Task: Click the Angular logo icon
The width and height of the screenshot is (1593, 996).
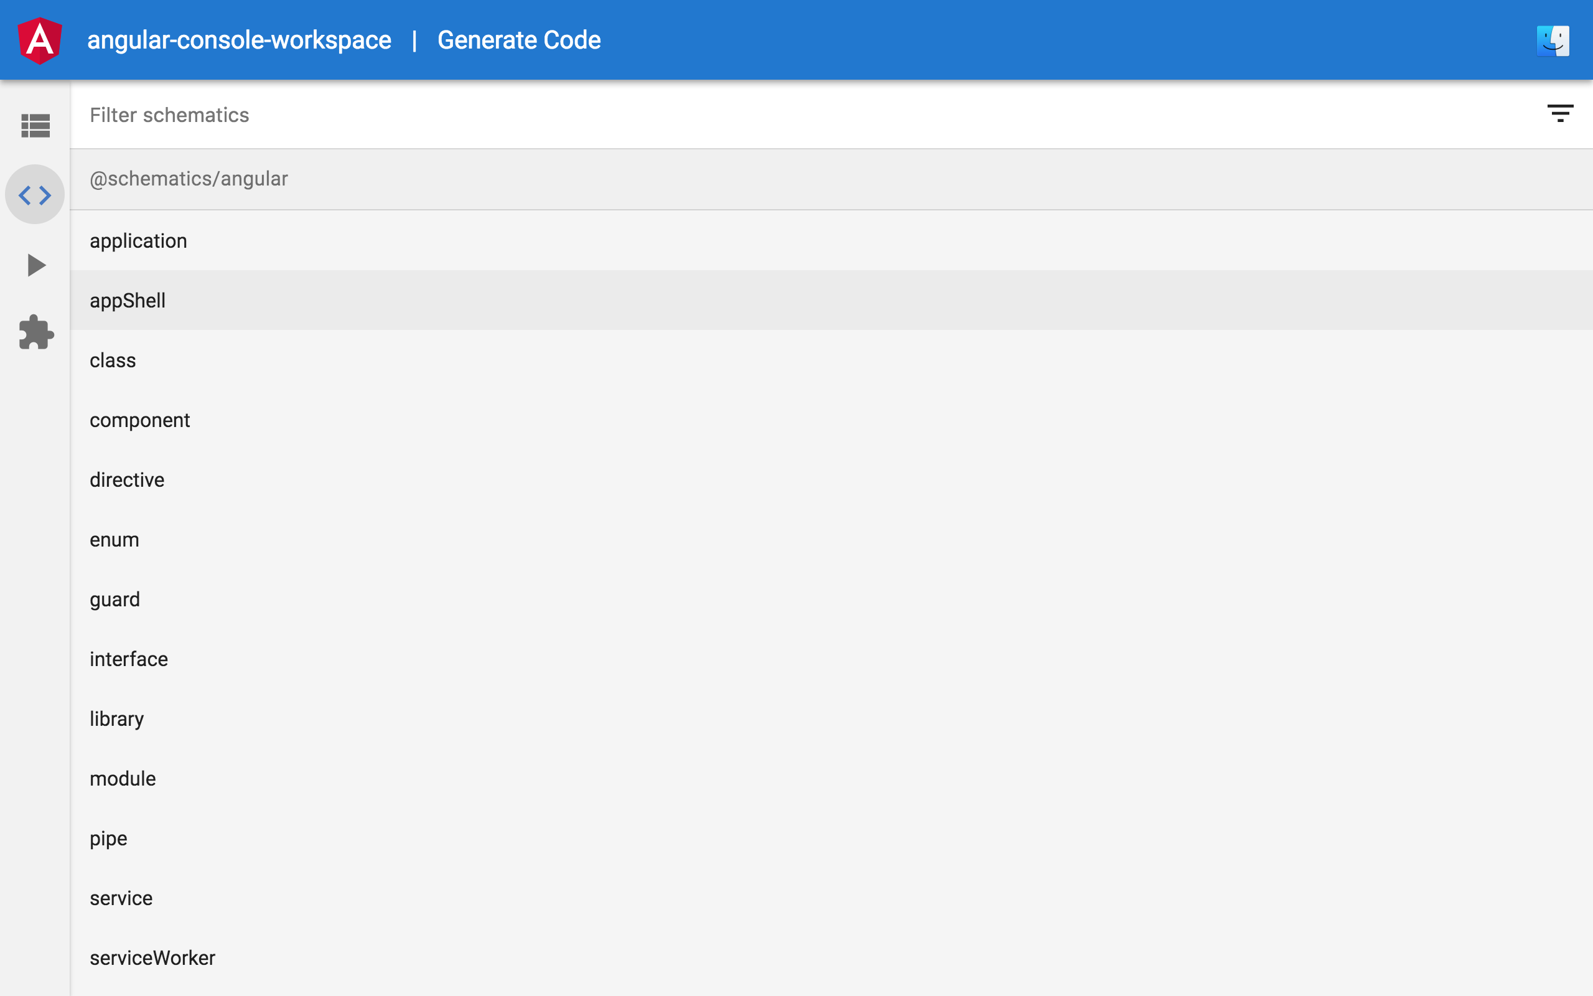Action: point(40,40)
